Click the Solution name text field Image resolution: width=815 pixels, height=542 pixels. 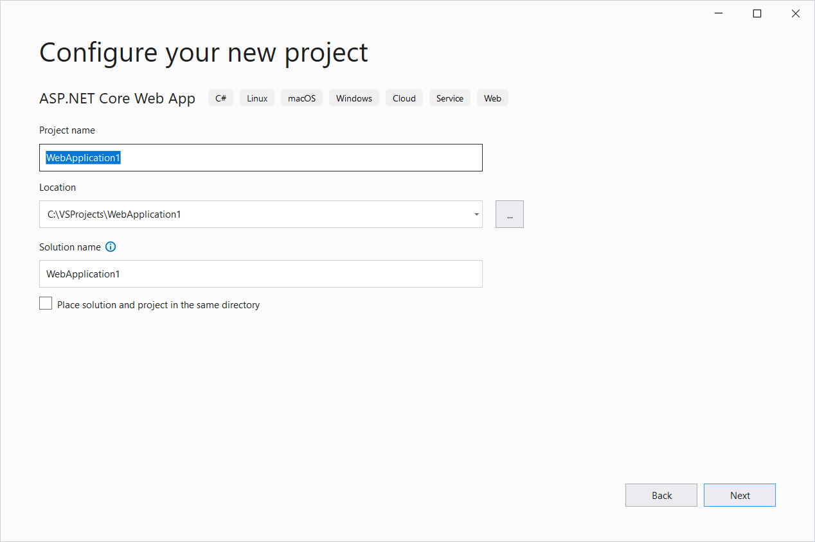point(261,274)
